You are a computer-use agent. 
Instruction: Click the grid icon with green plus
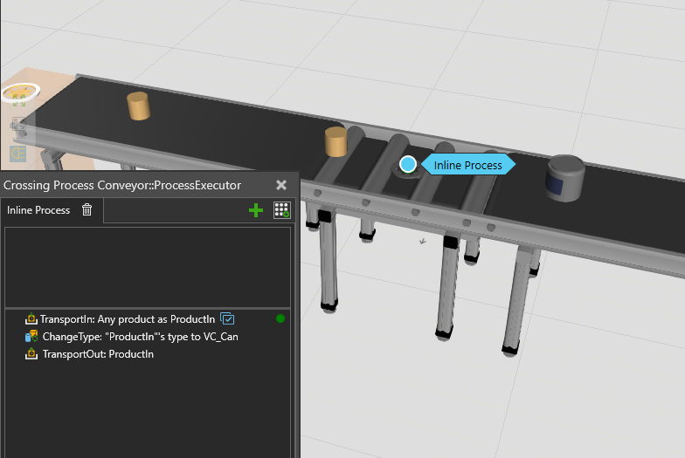click(x=281, y=210)
